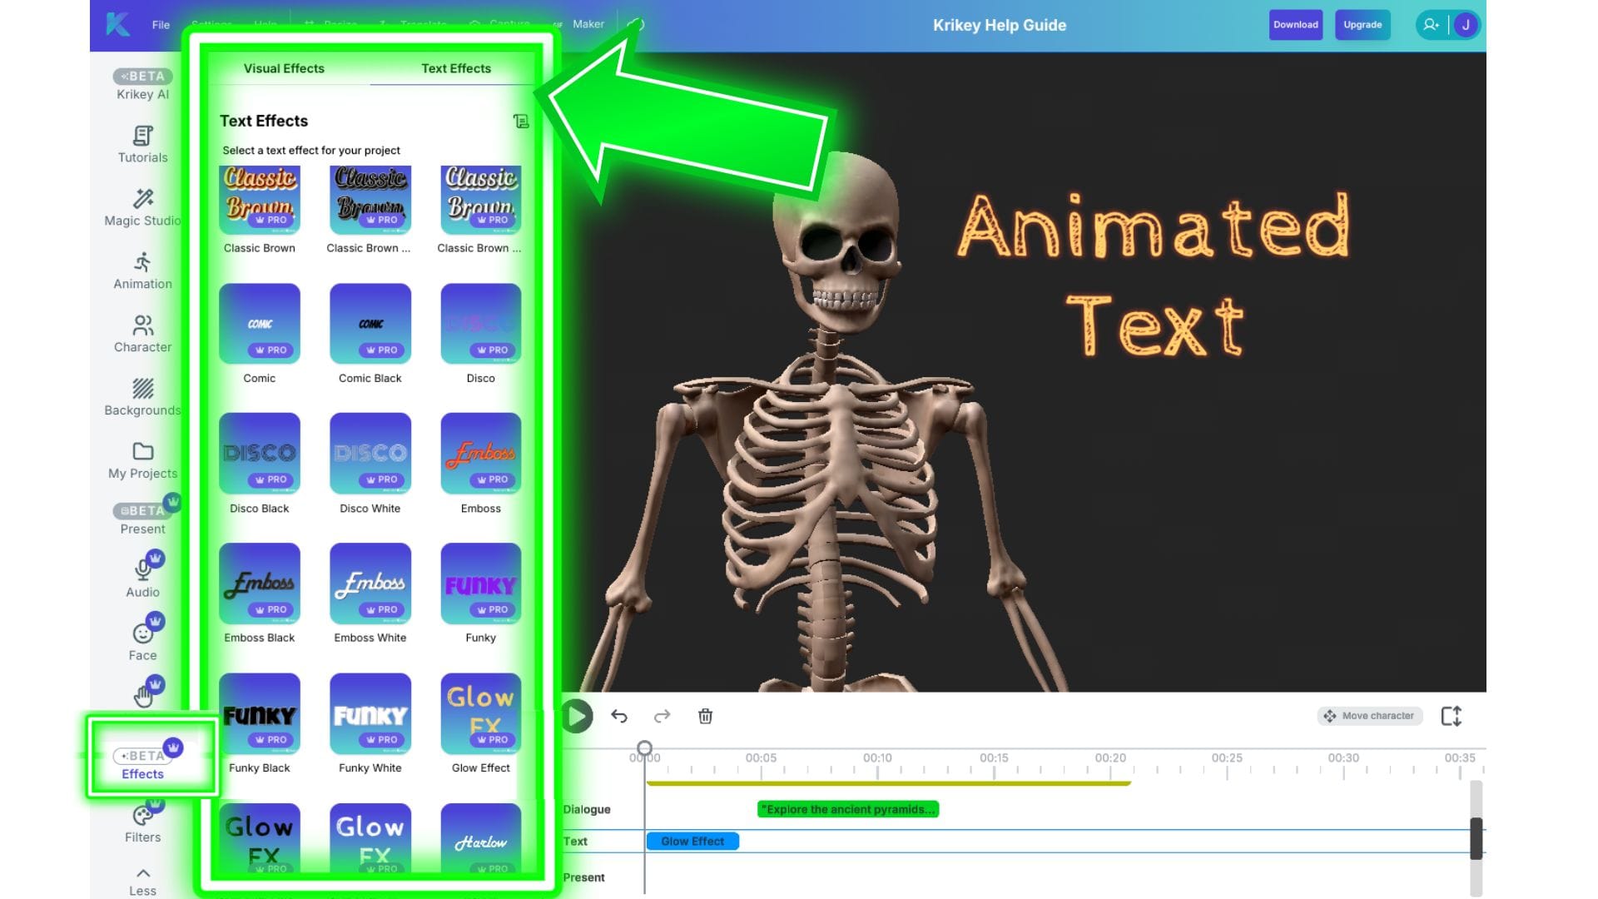Click the timeline playhead at 00:00
This screenshot has height=899, width=1598.
pos(644,748)
